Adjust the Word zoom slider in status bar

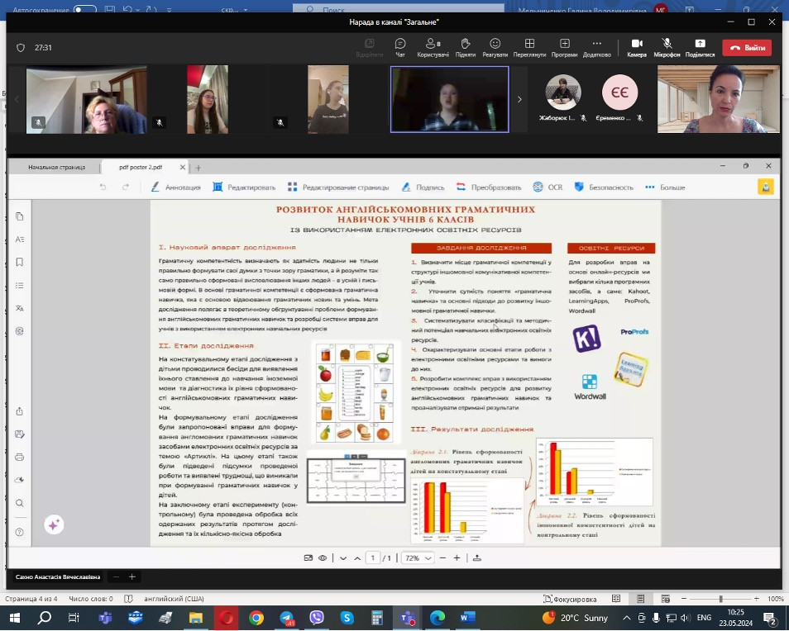tap(721, 599)
